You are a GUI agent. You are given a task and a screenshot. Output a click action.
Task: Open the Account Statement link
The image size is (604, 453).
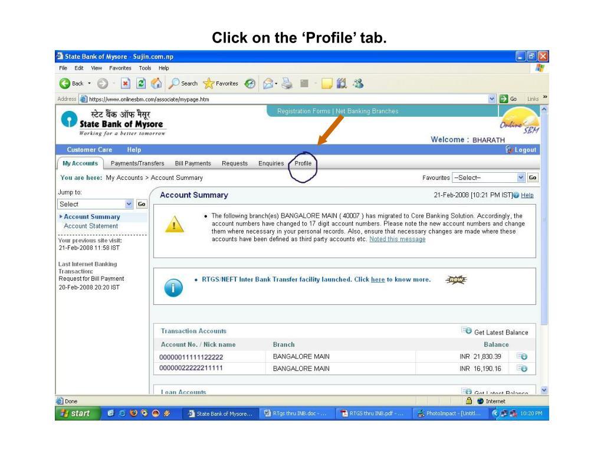(x=91, y=226)
